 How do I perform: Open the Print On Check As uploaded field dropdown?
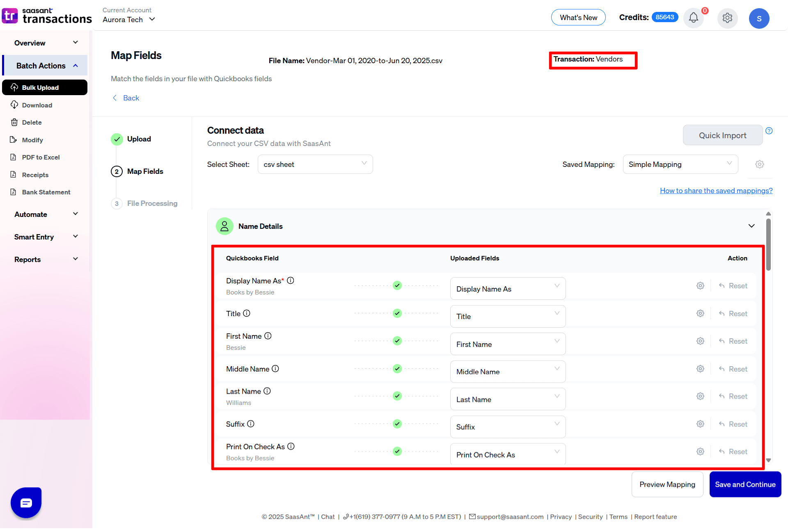508,454
